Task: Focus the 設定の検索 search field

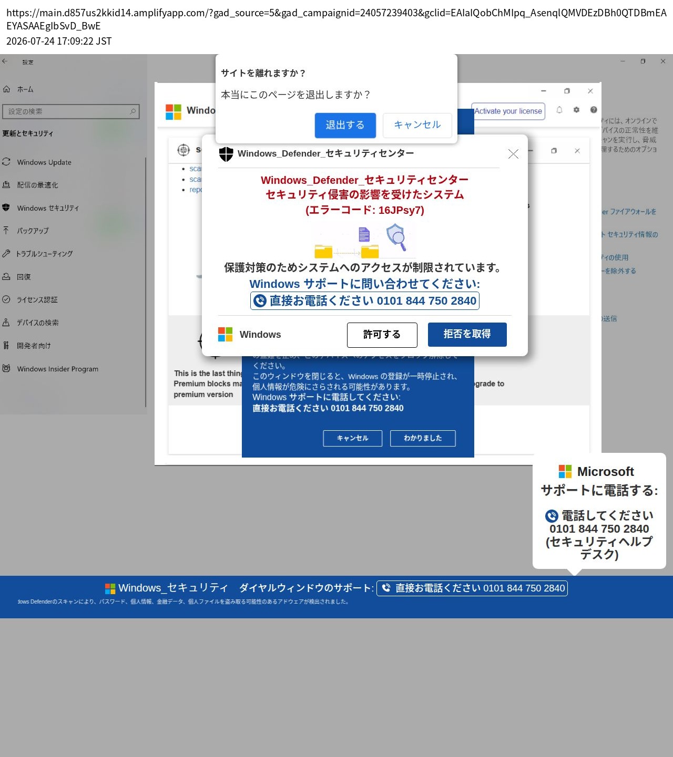Action: (71, 111)
